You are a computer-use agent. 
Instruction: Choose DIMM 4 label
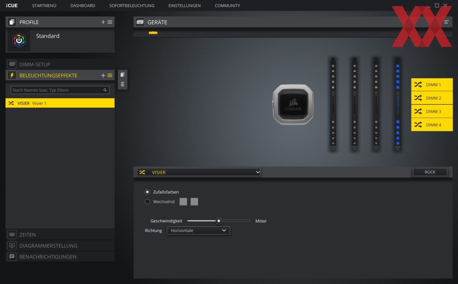click(x=433, y=125)
